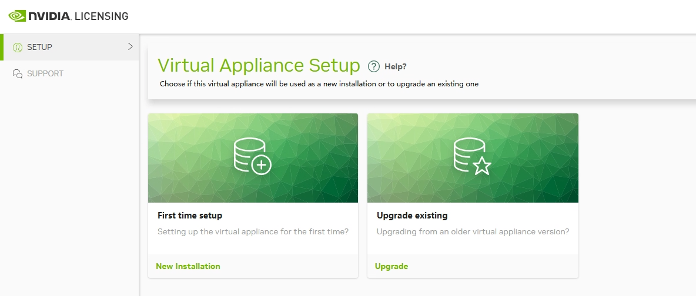Click the Upgrade link

(x=391, y=266)
